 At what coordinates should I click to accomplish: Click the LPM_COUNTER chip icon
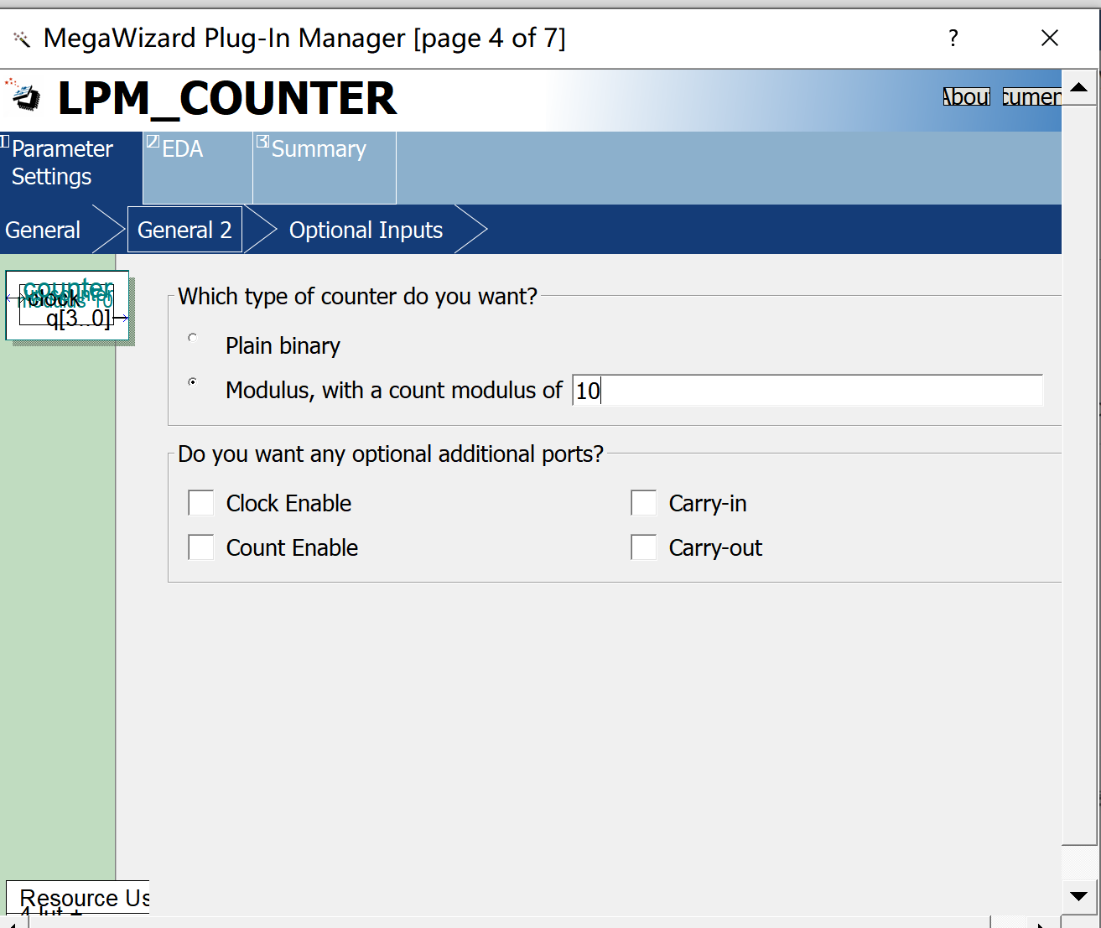pyautogui.click(x=23, y=96)
